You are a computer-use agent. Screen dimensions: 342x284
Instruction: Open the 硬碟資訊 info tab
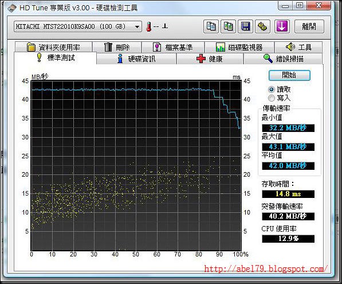pos(136,59)
